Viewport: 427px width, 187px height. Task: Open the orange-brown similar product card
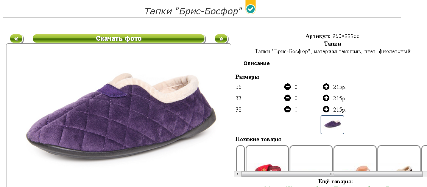coord(355,158)
